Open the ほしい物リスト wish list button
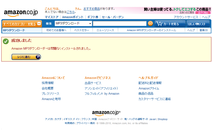This screenshot has width=212, height=132. click(x=198, y=24)
